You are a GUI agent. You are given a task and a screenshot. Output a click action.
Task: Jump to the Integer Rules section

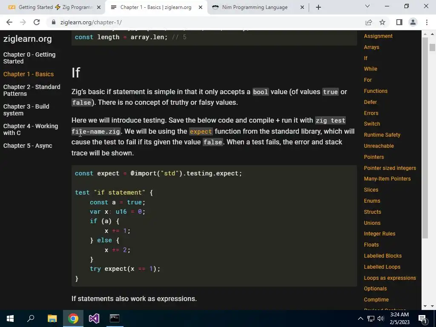[379, 234]
